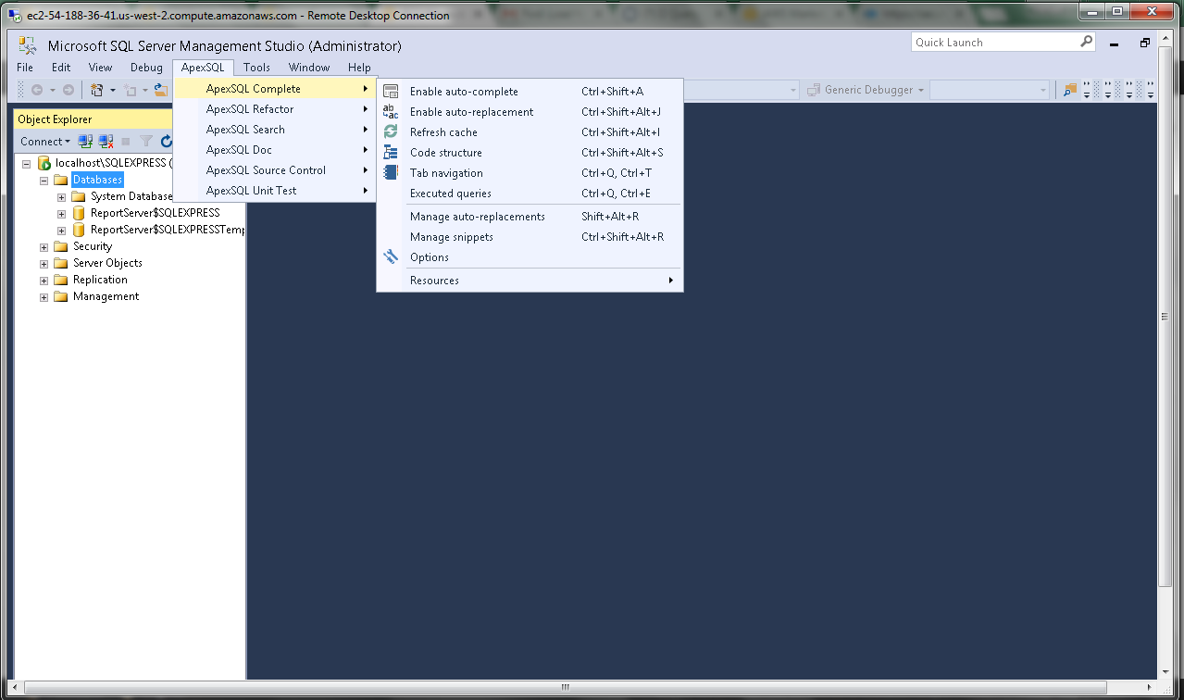Expand the Management folder node
Viewport: 1184px width, 700px height.
[x=44, y=297]
